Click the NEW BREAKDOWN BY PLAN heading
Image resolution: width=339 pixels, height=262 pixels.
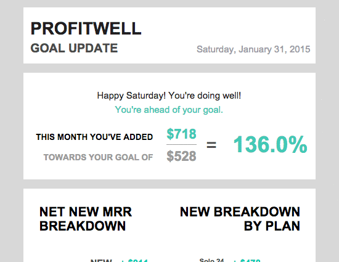coord(240,219)
